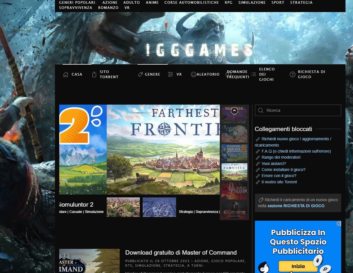Select the PowerWash 2 slider thumbnail
The image size is (353, 273).
[234, 153]
